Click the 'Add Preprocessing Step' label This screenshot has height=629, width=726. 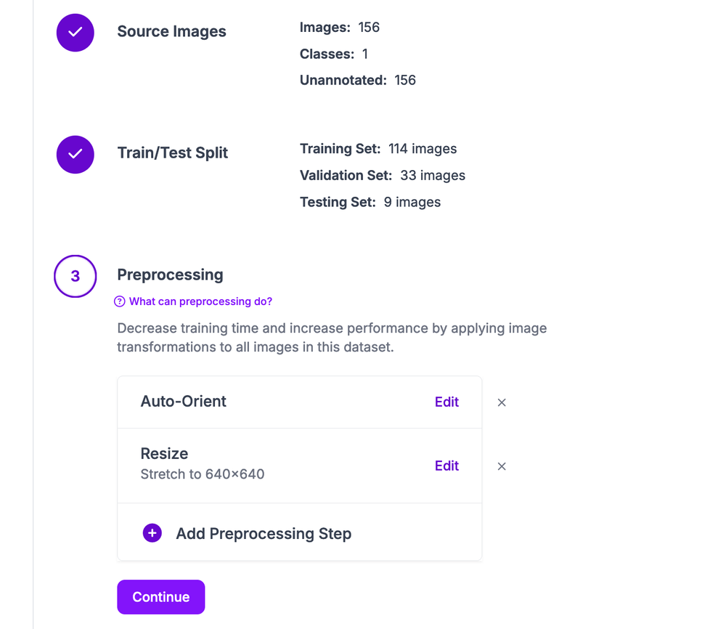tap(264, 534)
